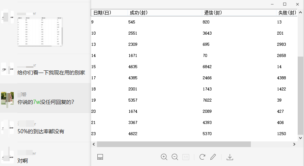Image resolution: width=304 pixels, height=166 pixels.
Task: Open the pencil edit tool
Action: click(x=213, y=157)
